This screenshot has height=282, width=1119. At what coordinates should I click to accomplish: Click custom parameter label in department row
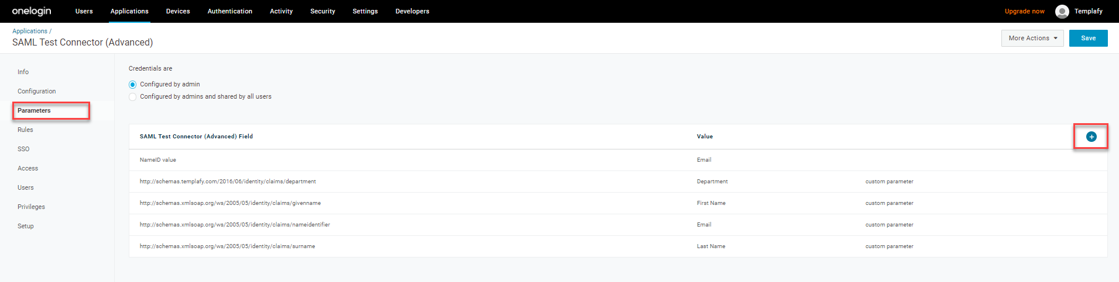(x=889, y=182)
